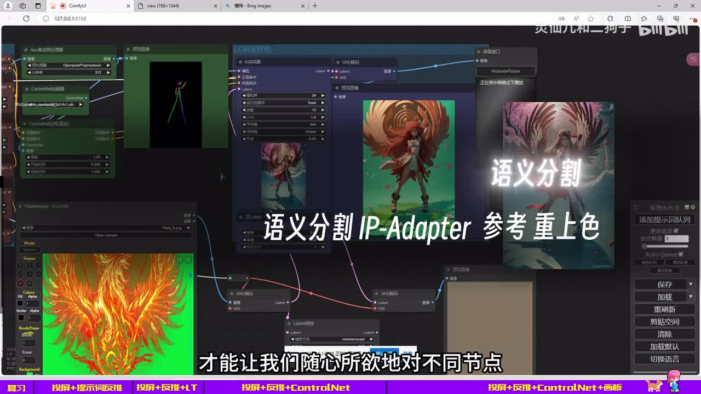
Task: Click the browser favorites star icon
Action: click(x=590, y=19)
